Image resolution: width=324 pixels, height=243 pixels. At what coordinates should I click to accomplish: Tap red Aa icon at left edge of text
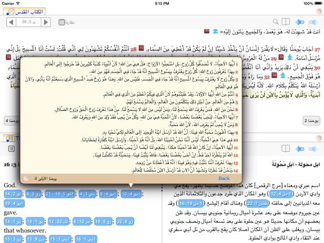pos(9,57)
